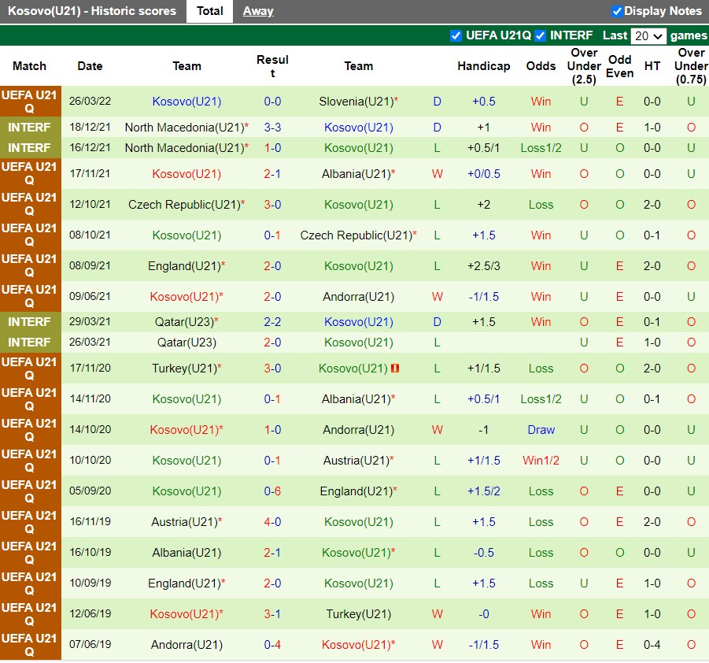Toggle the Display Notes checkbox
Viewport: 709px width, 663px height.
pos(617,11)
